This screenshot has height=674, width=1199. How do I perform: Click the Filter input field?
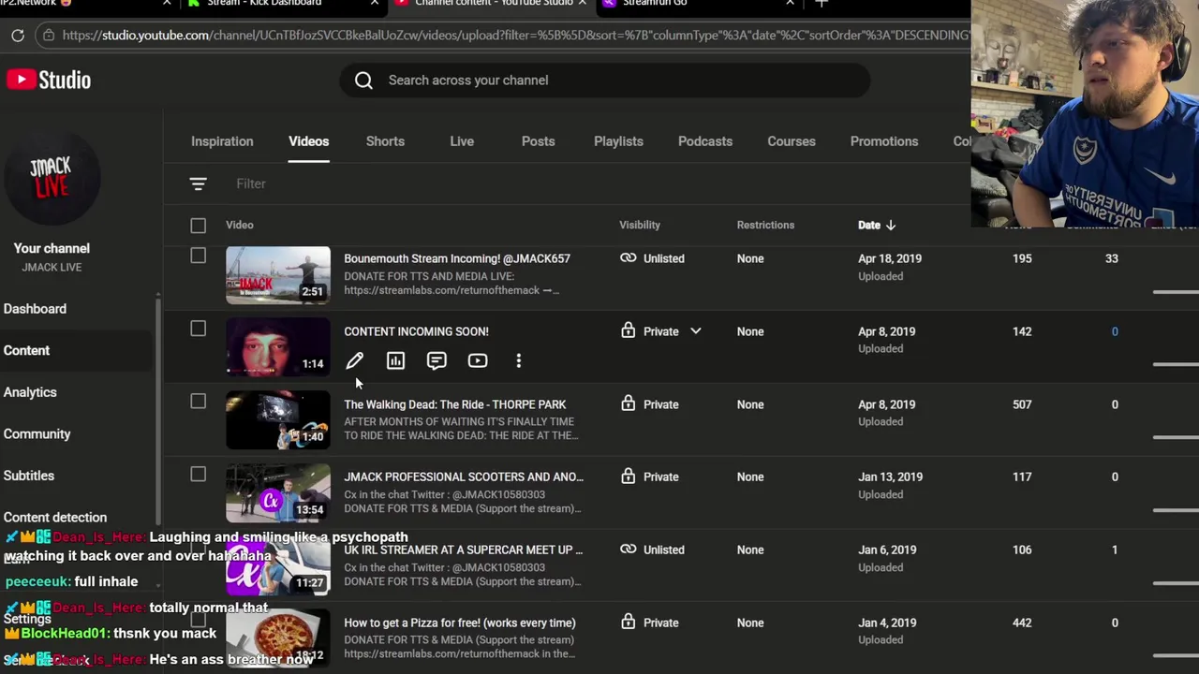[x=251, y=183]
